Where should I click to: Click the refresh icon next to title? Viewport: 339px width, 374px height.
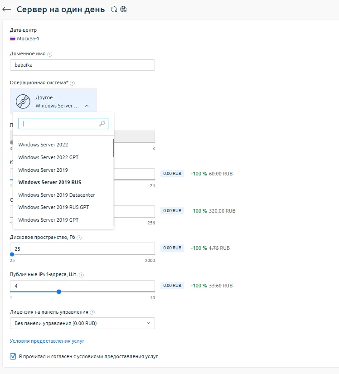114,10
